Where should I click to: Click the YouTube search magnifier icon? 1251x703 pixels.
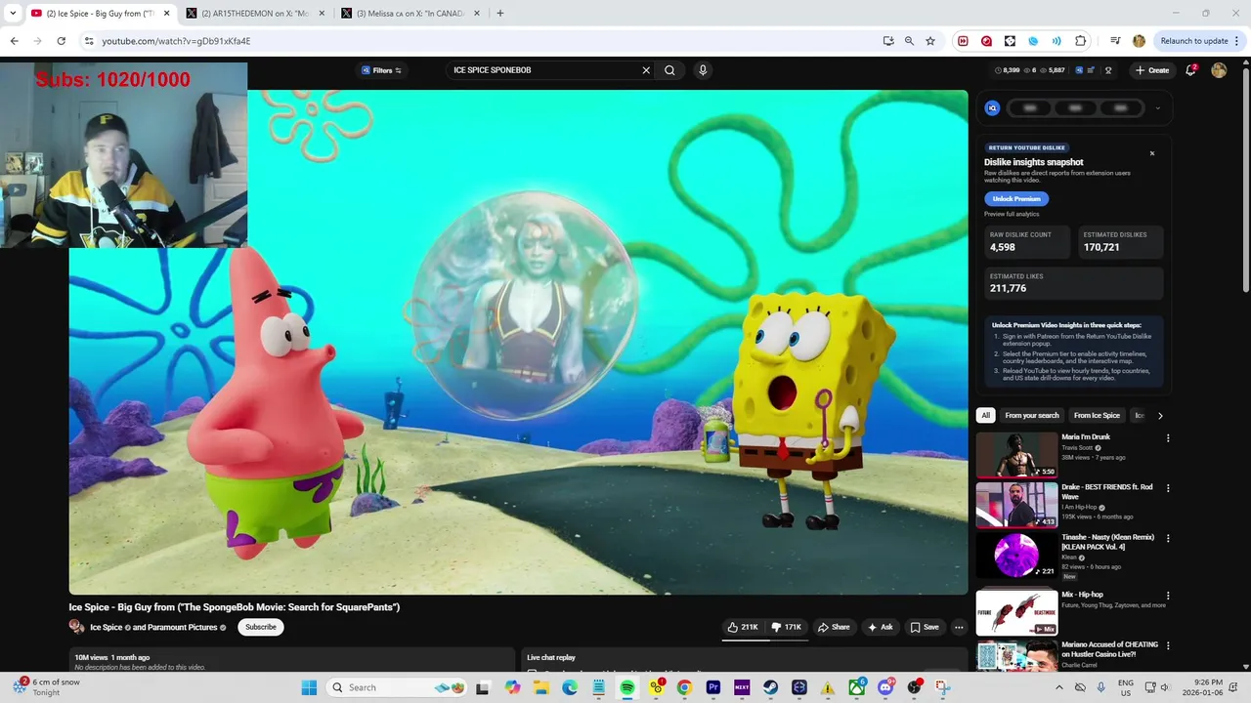(669, 70)
